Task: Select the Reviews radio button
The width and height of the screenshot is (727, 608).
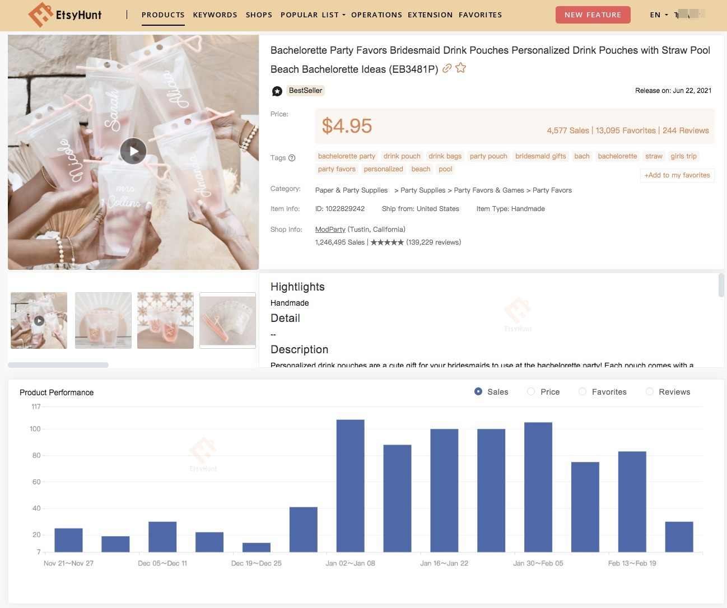Action: 650,392
